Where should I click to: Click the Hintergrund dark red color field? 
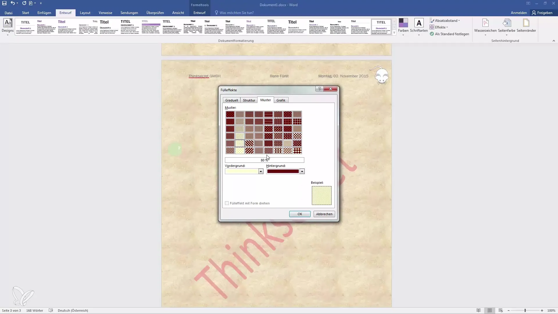point(283,172)
